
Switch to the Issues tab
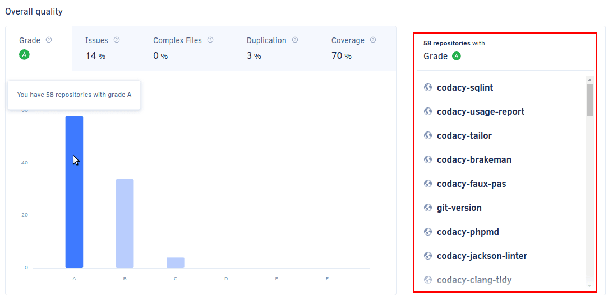coord(102,48)
